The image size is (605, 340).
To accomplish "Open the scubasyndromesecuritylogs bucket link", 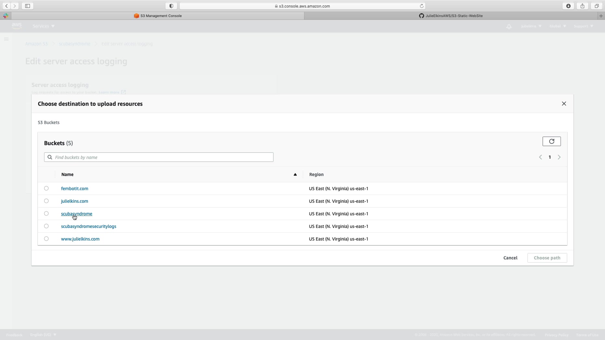I will [x=89, y=226].
